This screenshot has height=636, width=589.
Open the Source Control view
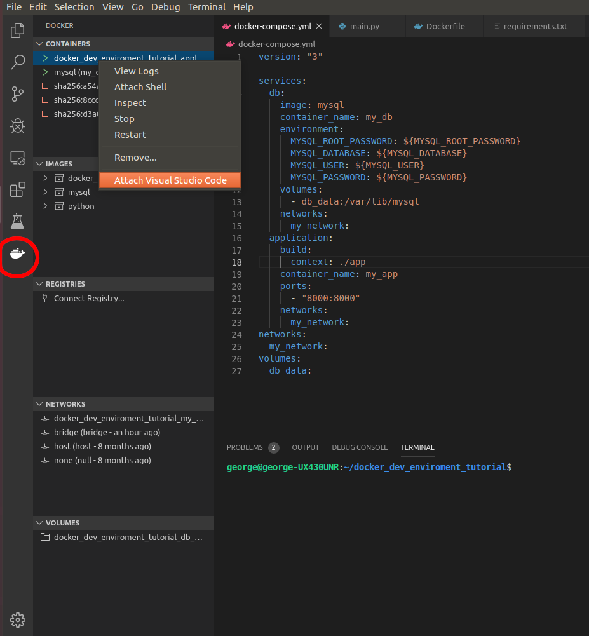[17, 94]
